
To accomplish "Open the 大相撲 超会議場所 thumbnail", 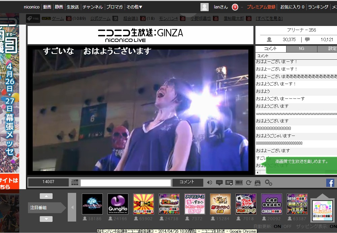I will [x=271, y=204].
